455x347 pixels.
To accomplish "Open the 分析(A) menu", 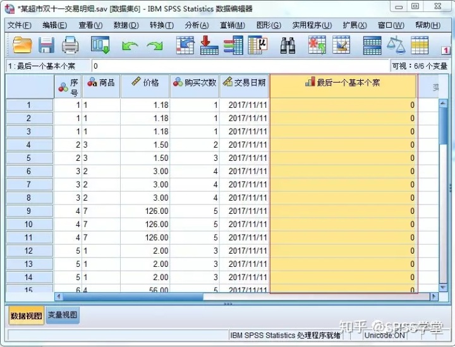I will point(197,25).
